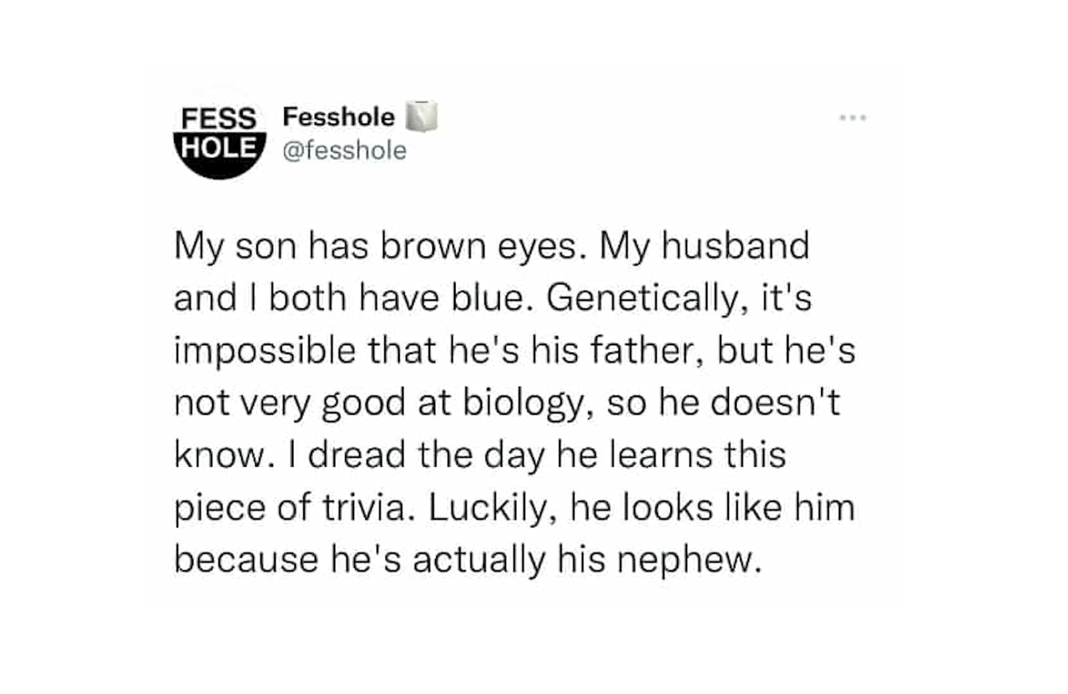
Task: Click the word "husband" in the tweet
Action: 735,246
